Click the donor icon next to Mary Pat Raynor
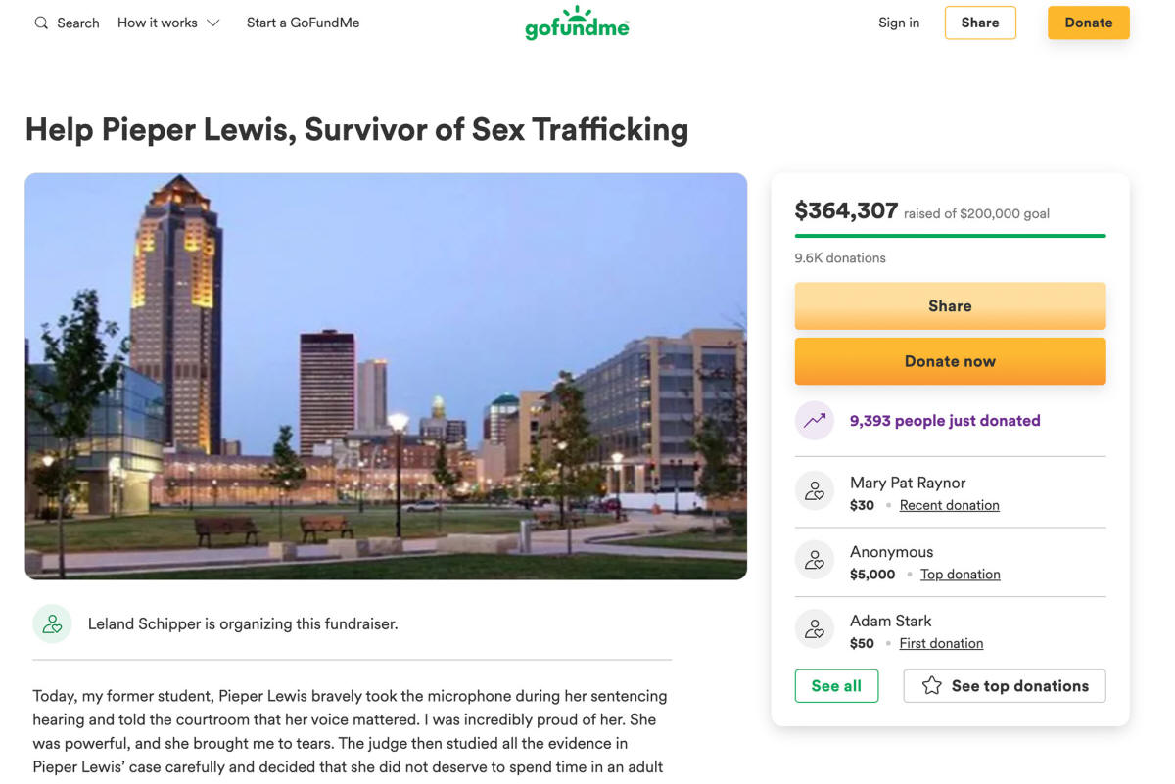The height and width of the screenshot is (784, 1175). [815, 492]
